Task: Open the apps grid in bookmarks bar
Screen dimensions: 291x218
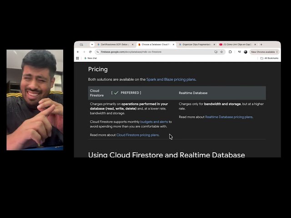Action: tap(77, 58)
